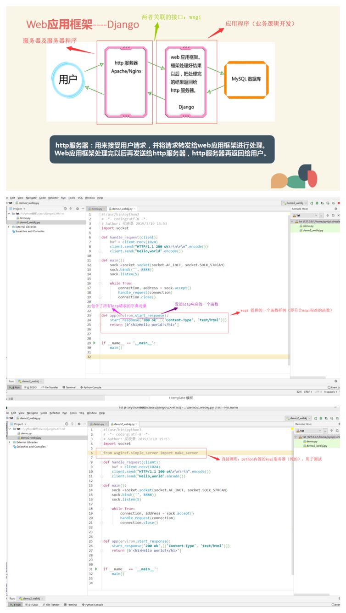Collapse the 1st project folder in upper window
The width and height of the screenshot is (346, 613).
[9, 213]
